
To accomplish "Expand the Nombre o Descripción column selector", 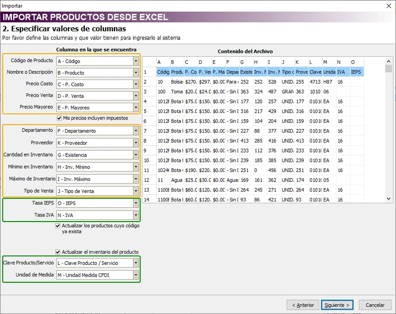I will click(x=136, y=73).
